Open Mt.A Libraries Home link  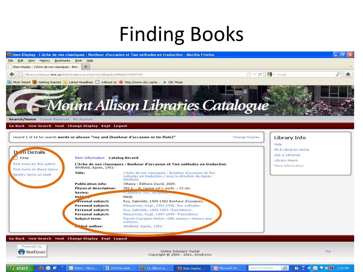(x=291, y=150)
